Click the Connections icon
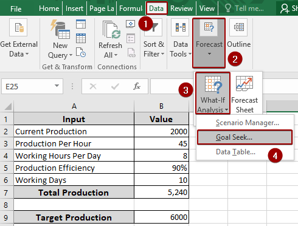 coord(131,24)
